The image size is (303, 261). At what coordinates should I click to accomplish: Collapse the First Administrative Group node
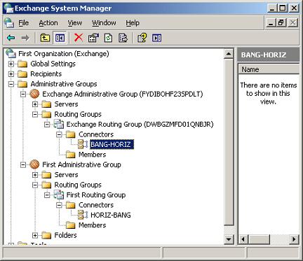click(x=23, y=164)
